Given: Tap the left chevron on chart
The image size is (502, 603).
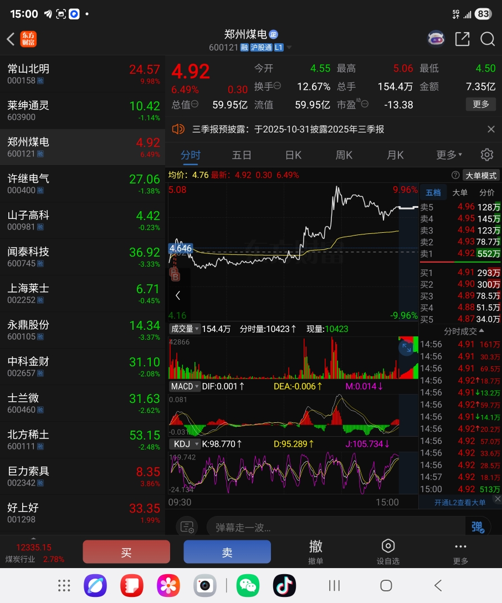Looking at the screenshot, I should [x=177, y=295].
